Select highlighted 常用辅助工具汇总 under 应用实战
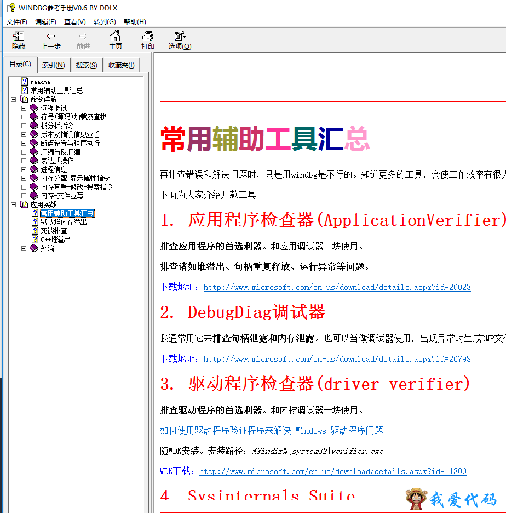The height and width of the screenshot is (513, 506). click(67, 213)
